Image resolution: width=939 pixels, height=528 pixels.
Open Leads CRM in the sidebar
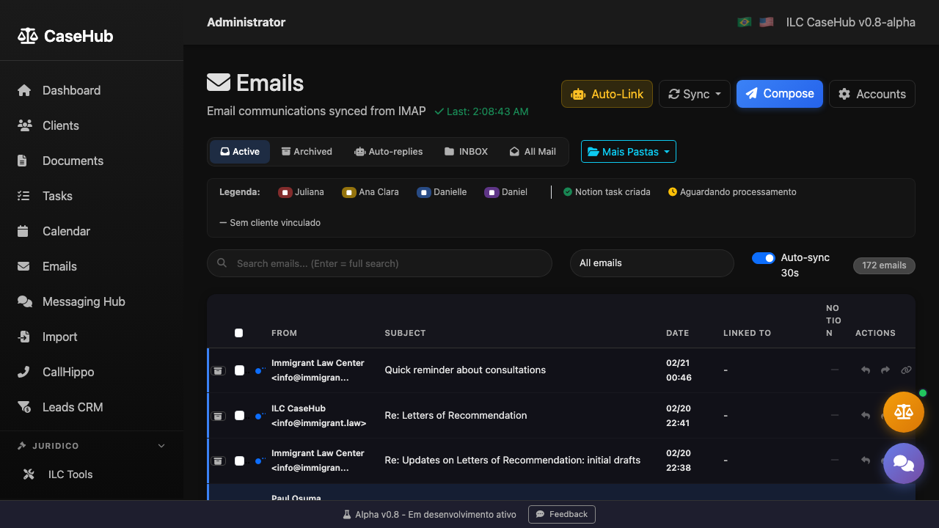click(72, 407)
